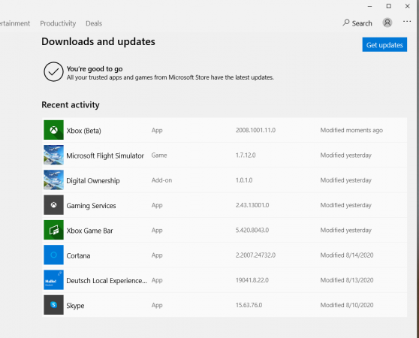Open the three-dot See more menu

(407, 21)
